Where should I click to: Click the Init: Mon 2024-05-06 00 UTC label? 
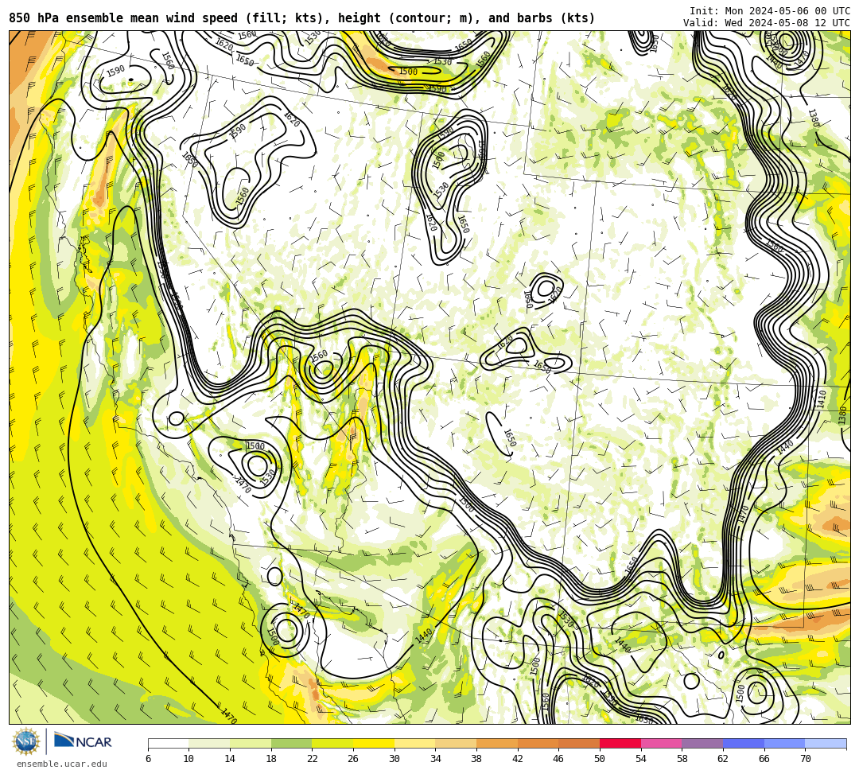[x=770, y=11]
